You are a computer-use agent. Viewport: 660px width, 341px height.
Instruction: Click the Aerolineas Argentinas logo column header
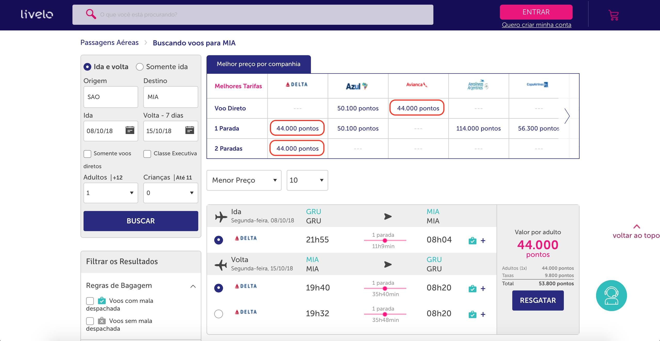(478, 85)
